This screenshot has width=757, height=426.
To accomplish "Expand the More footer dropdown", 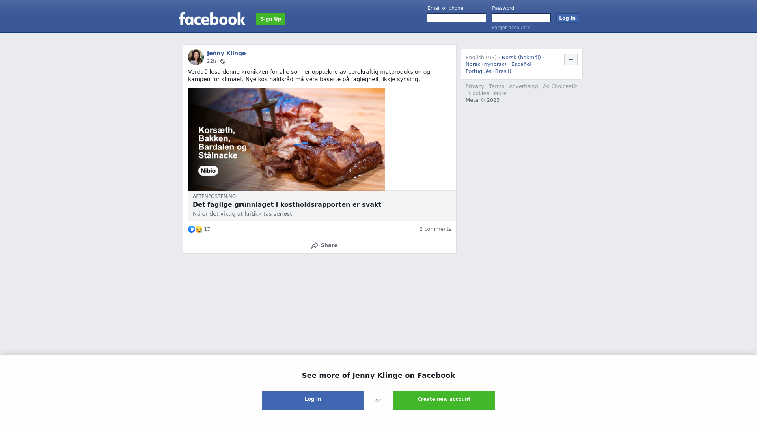I will pos(502,93).
